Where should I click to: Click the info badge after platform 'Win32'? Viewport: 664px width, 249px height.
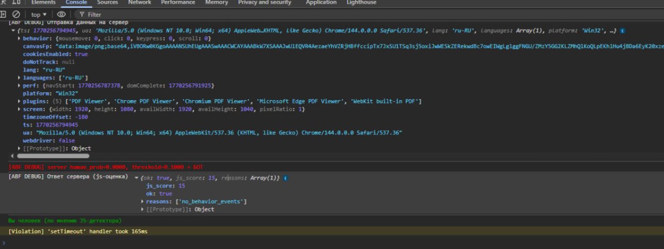[622, 30]
